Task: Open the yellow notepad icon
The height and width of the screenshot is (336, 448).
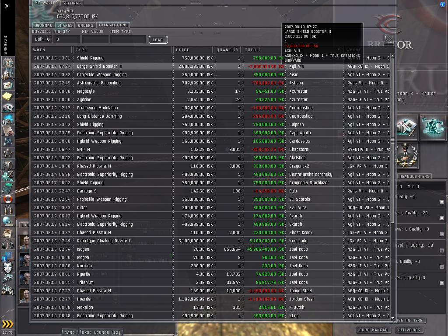Action: (7, 96)
